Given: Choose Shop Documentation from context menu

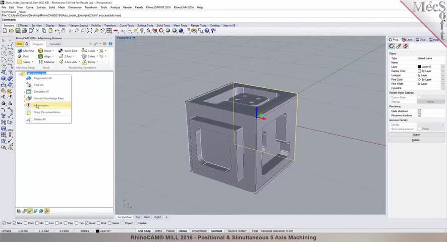Looking at the screenshot, I should click(48, 112).
